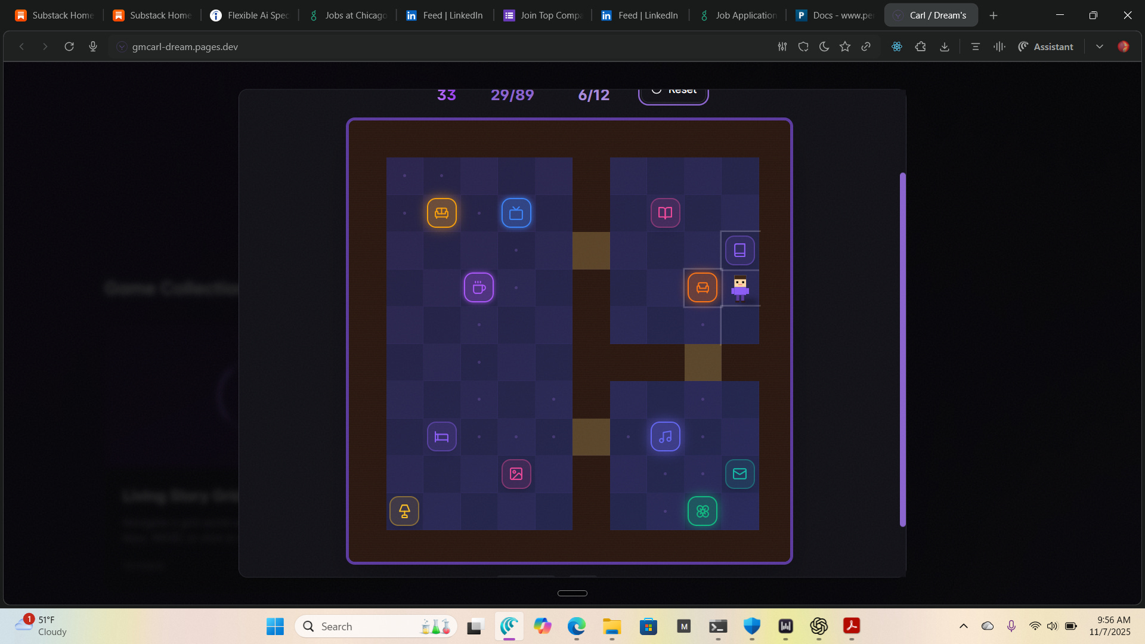Image resolution: width=1145 pixels, height=644 pixels.
Task: Click the purple bed icon tile
Action: click(x=441, y=437)
